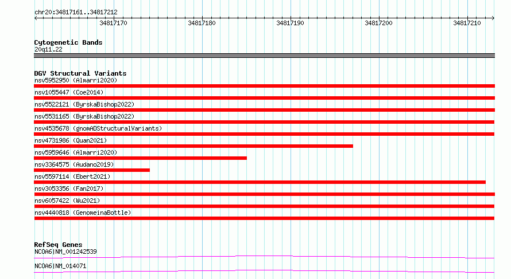Viewport: 511px width, 279px height.
Task: Click the ruler position 34817210 label
Action: pyautogui.click(x=467, y=23)
